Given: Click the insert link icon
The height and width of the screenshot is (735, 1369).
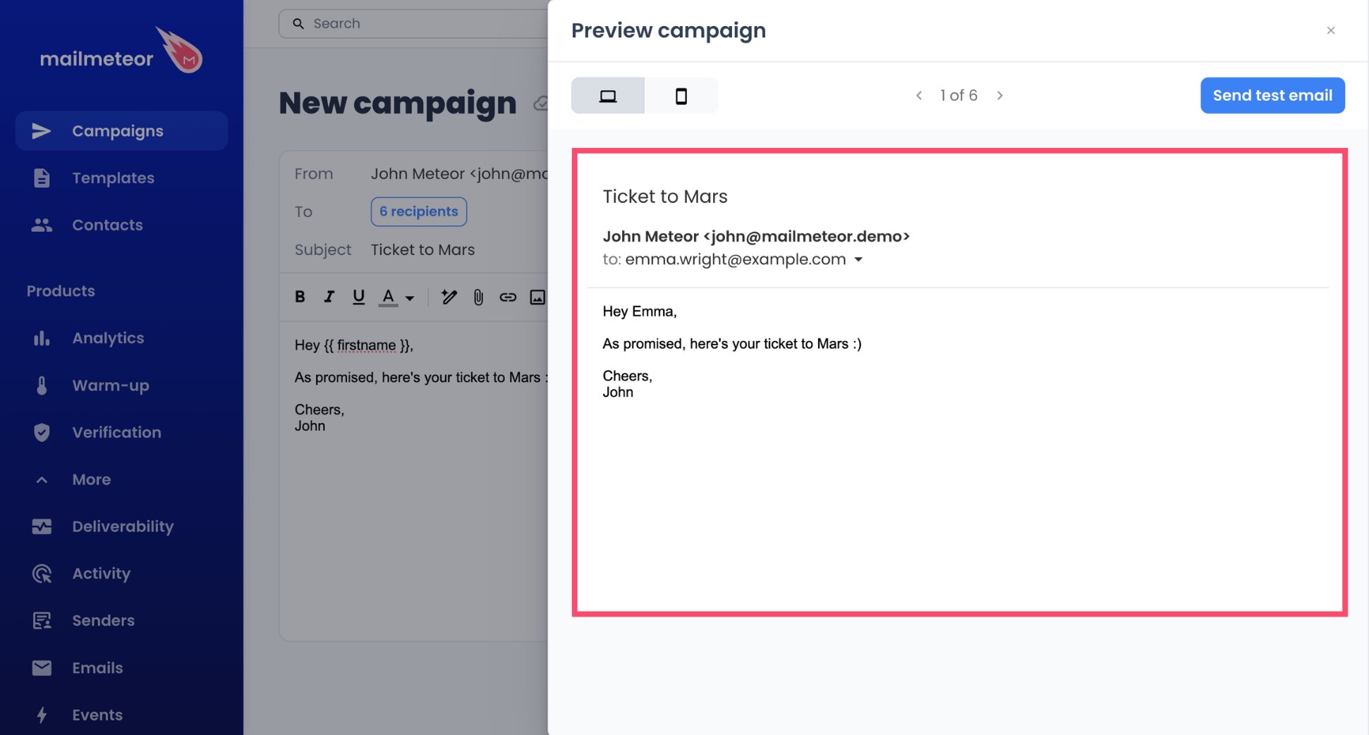Looking at the screenshot, I should point(508,297).
